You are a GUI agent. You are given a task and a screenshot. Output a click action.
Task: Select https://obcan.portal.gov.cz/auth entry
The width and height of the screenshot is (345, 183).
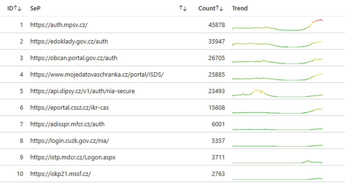[74, 58]
